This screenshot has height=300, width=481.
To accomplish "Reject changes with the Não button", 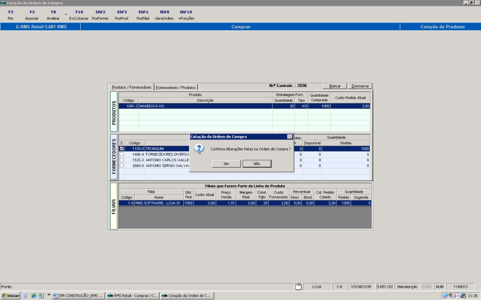I will [x=257, y=164].
